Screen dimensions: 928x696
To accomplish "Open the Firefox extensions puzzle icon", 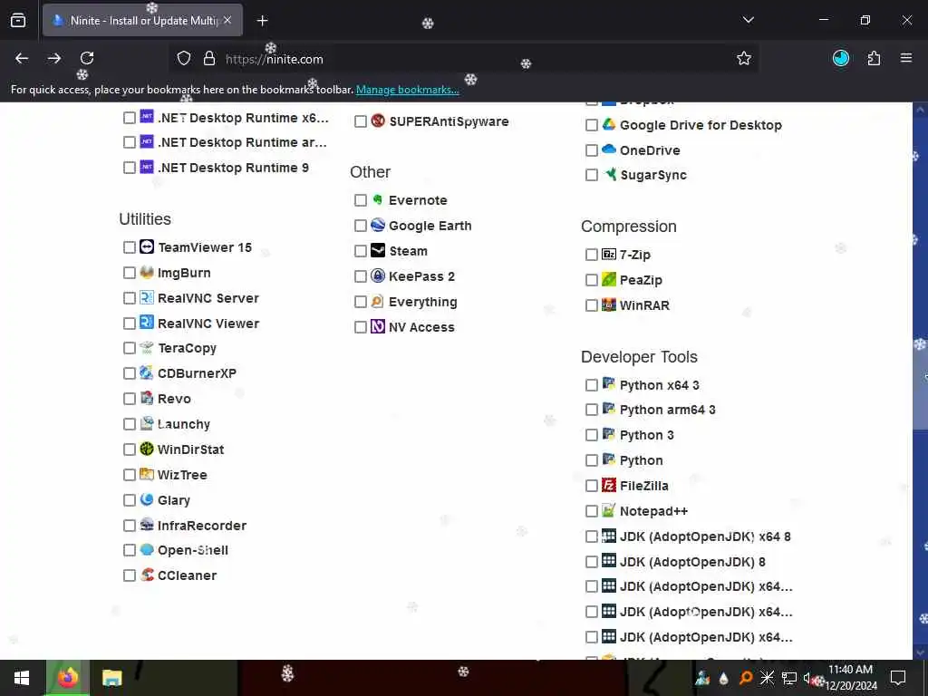I will [874, 58].
